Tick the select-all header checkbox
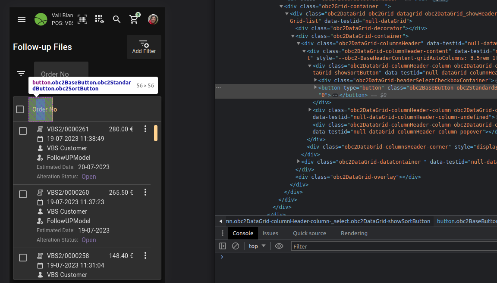 click(x=20, y=109)
